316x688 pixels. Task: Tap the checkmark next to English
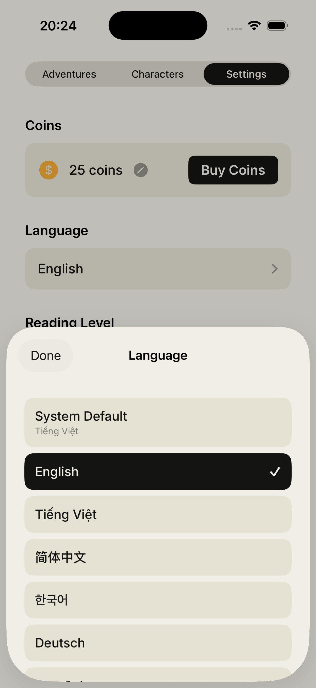click(x=275, y=472)
